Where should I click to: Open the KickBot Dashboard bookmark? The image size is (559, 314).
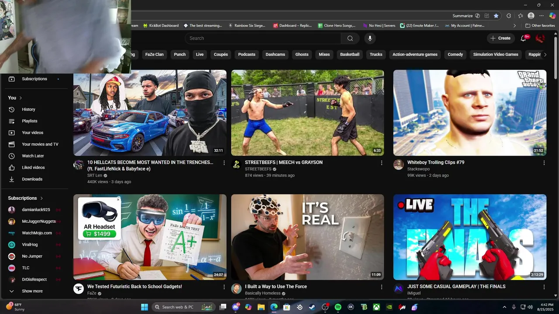(x=161, y=26)
